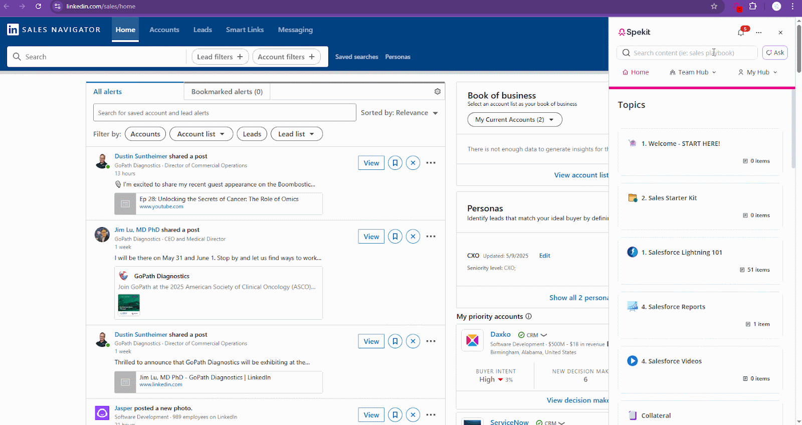Image resolution: width=802 pixels, height=425 pixels.
Task: Open the Messaging tab
Action: pos(295,30)
